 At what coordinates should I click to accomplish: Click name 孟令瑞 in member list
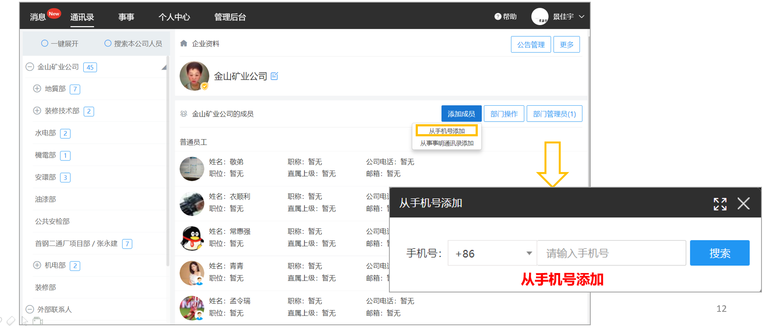click(240, 301)
